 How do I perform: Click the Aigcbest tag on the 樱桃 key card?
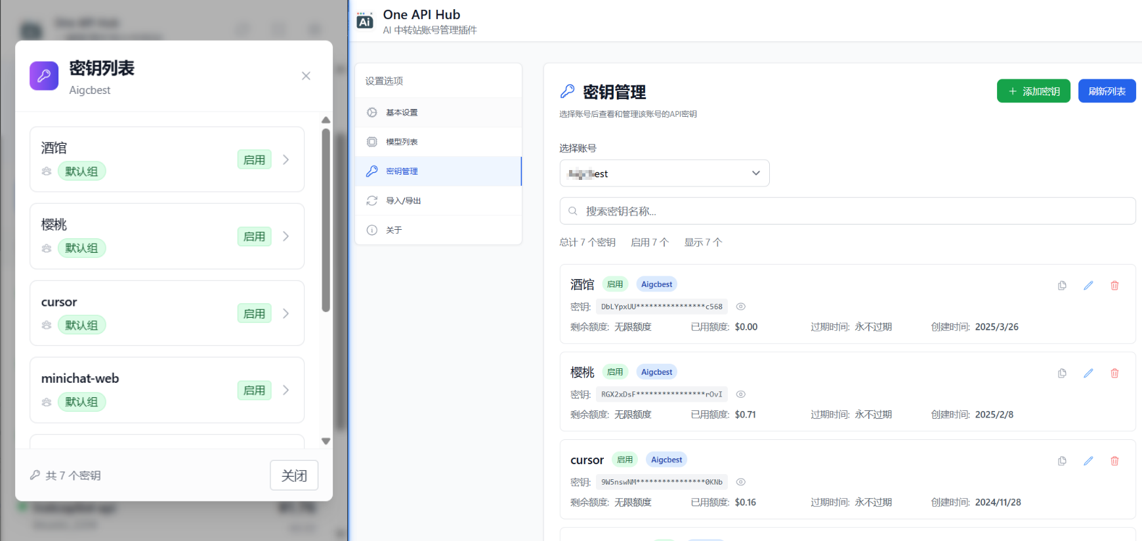pos(656,372)
